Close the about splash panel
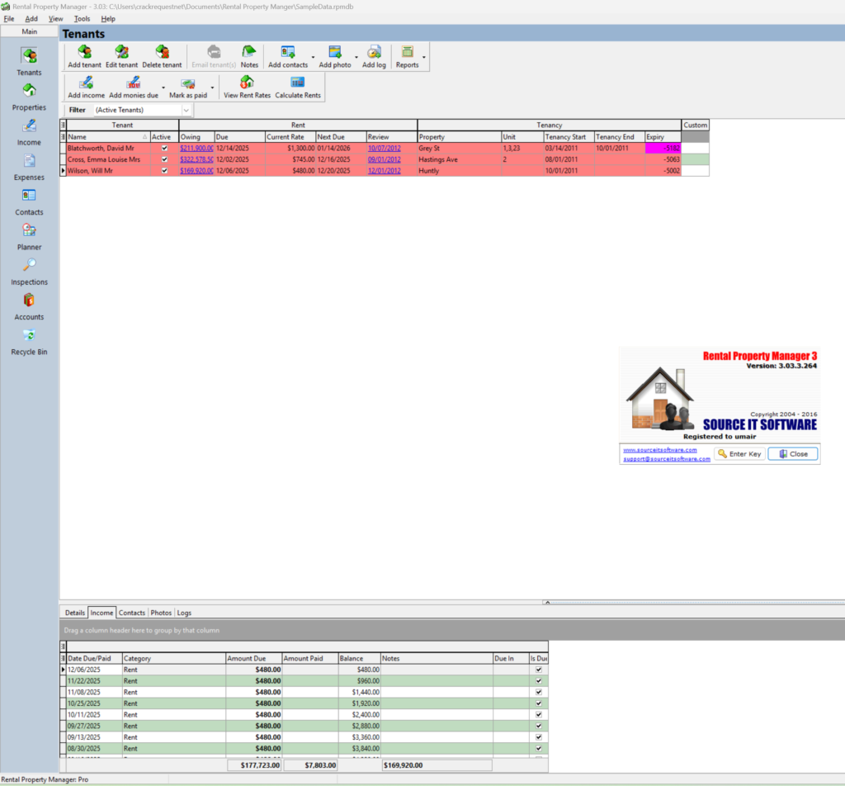845x786 pixels. click(793, 454)
